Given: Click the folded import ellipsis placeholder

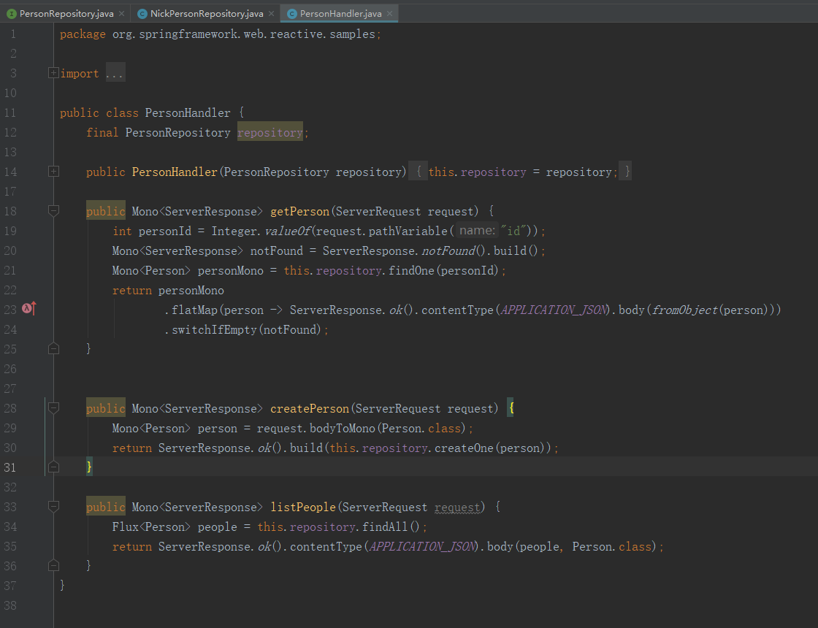Looking at the screenshot, I should (115, 74).
